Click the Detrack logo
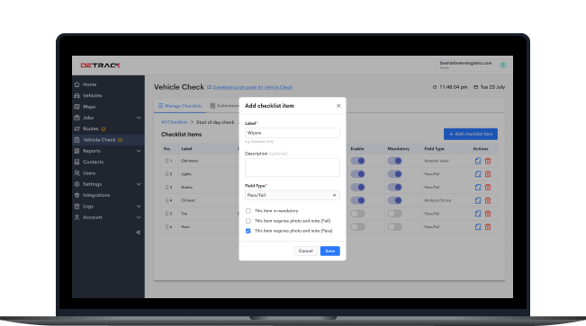Screen dimensions: 586x326 100,66
